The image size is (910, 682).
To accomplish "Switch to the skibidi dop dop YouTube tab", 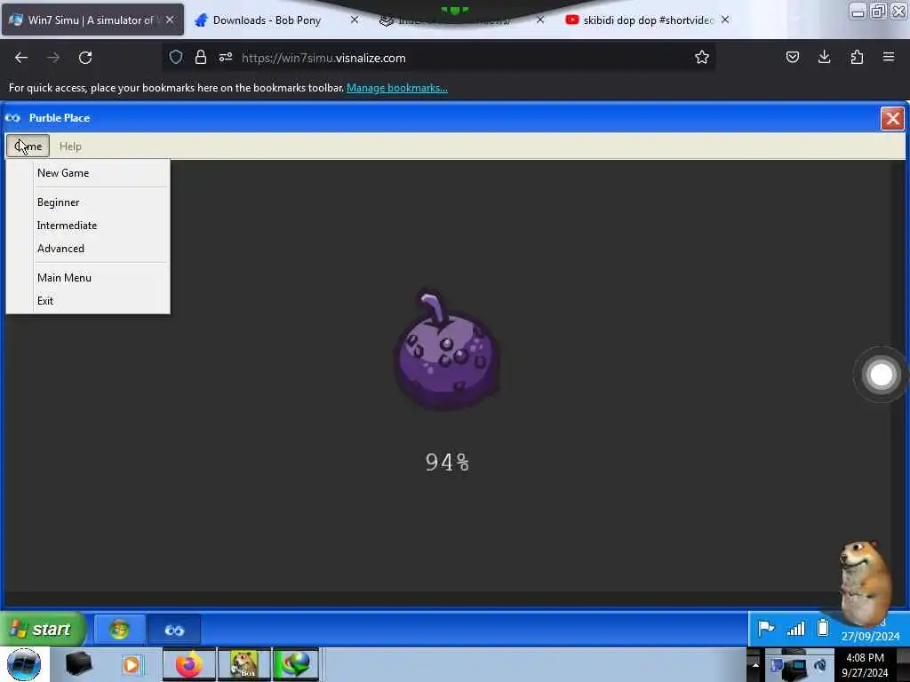I will 648,20.
